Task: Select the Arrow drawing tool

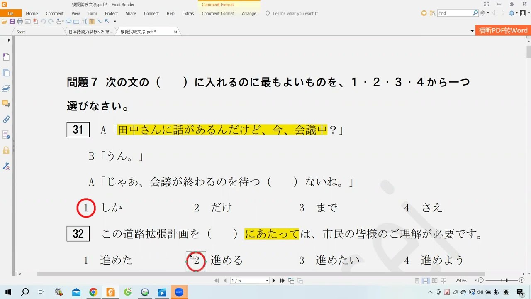Action: click(x=107, y=21)
